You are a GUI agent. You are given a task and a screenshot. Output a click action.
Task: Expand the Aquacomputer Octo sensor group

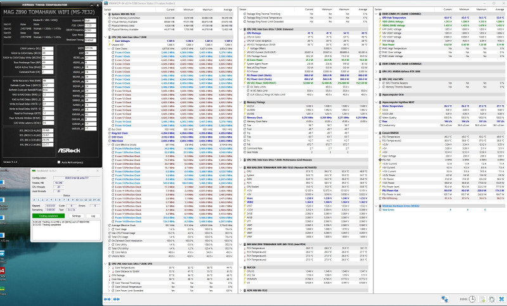coord(376,94)
